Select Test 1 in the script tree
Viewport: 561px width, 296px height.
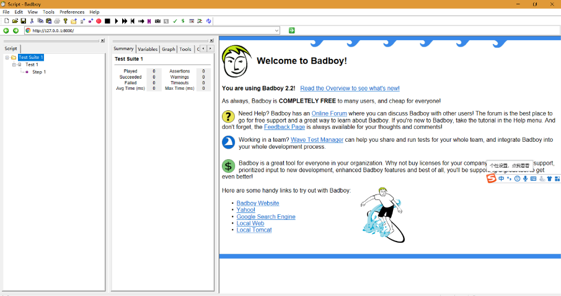point(32,64)
